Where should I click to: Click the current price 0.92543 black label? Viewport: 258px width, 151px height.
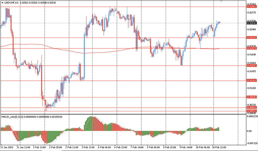tap(252, 23)
